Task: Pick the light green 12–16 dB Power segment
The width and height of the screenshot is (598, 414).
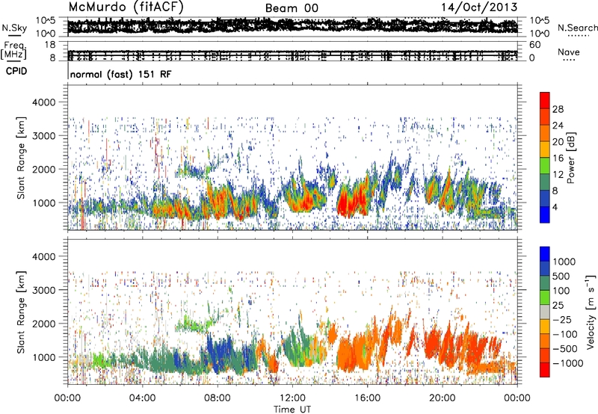Action: 545,166
